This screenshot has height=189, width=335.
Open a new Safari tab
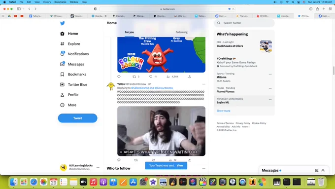click(x=324, y=9)
